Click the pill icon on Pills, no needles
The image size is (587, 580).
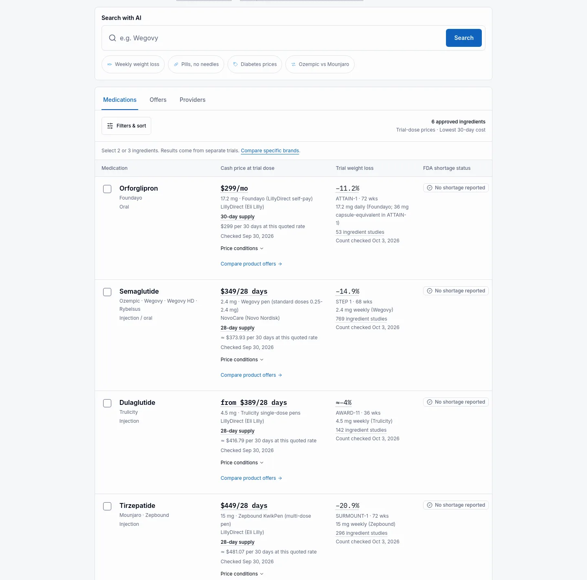click(x=176, y=64)
